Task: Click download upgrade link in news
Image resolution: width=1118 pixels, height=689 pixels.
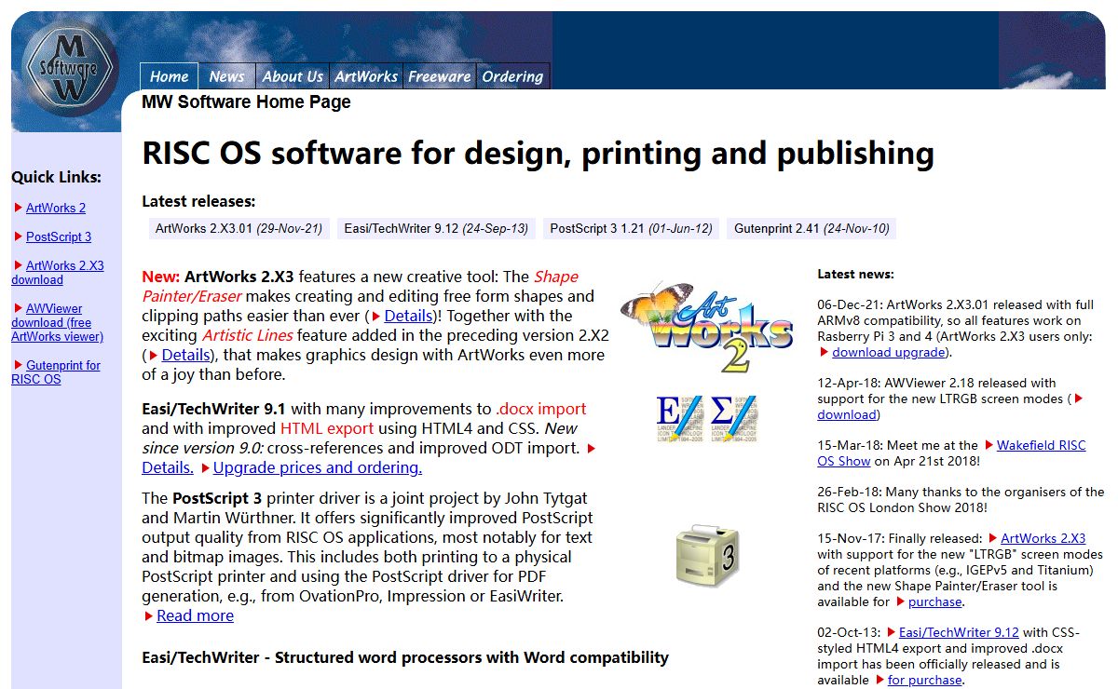Action: click(889, 352)
